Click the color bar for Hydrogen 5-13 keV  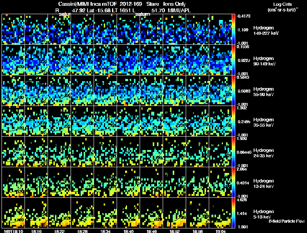click(233, 213)
